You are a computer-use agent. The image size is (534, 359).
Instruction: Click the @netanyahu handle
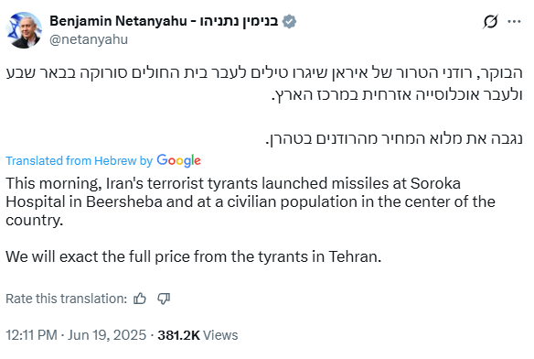(x=89, y=39)
